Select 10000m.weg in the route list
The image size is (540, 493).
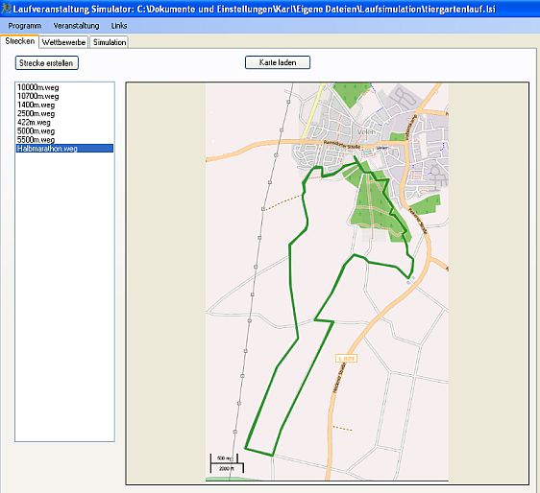[x=64, y=87]
